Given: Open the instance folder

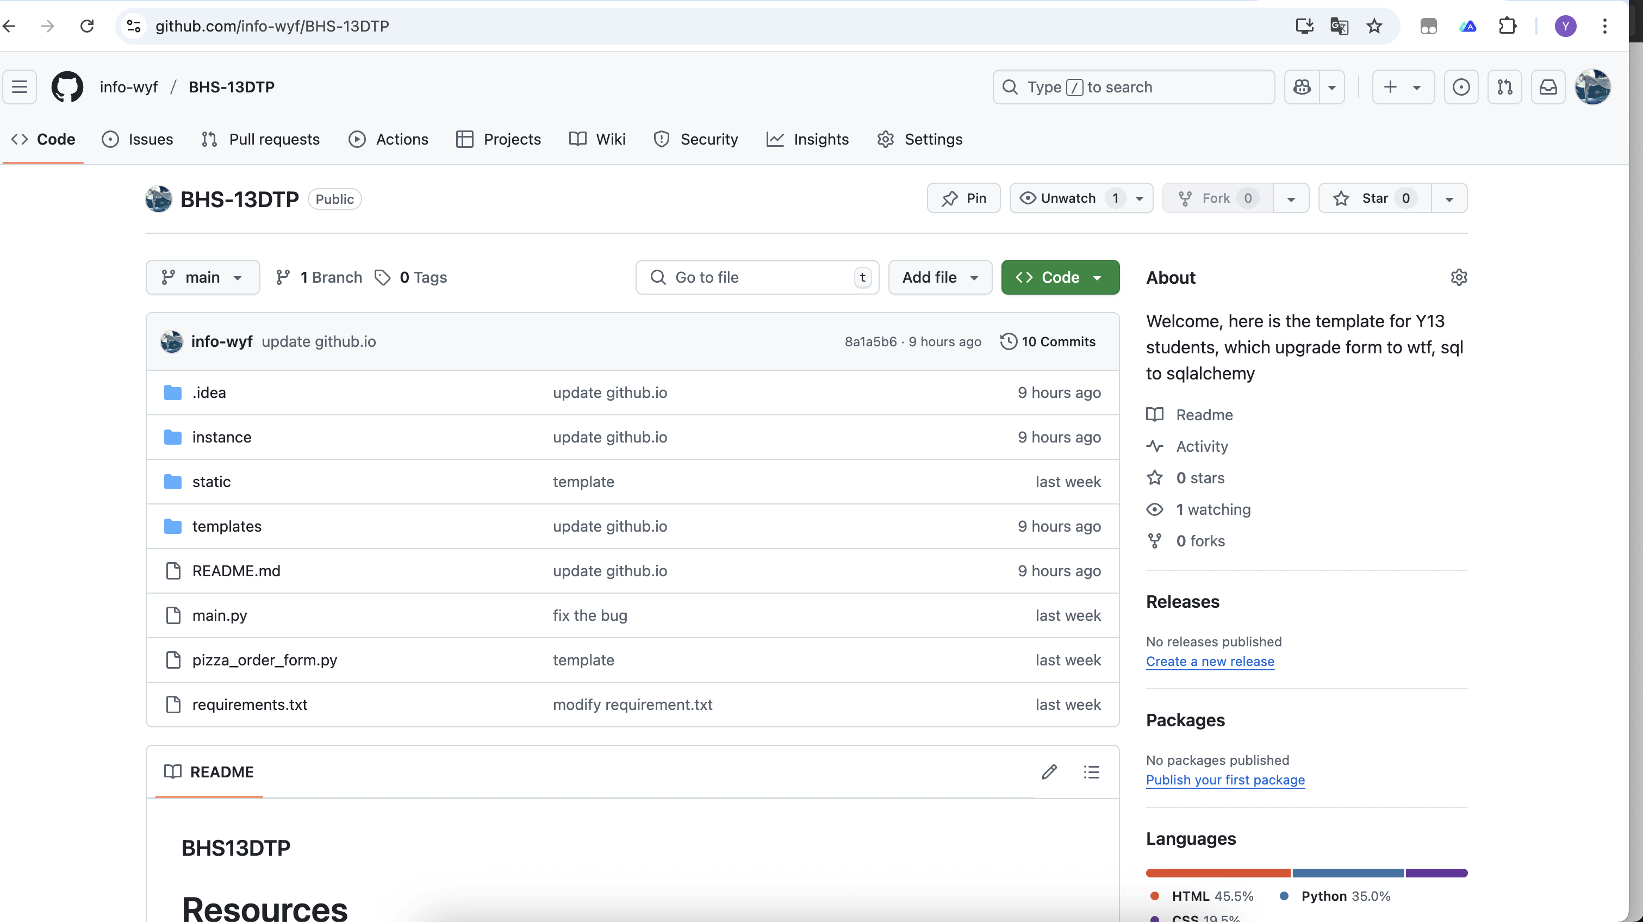Looking at the screenshot, I should coord(221,437).
